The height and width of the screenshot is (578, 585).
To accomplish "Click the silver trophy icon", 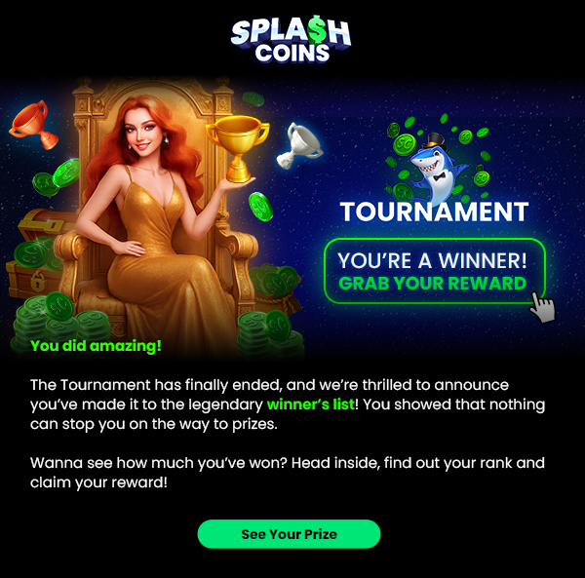I will click(x=299, y=146).
